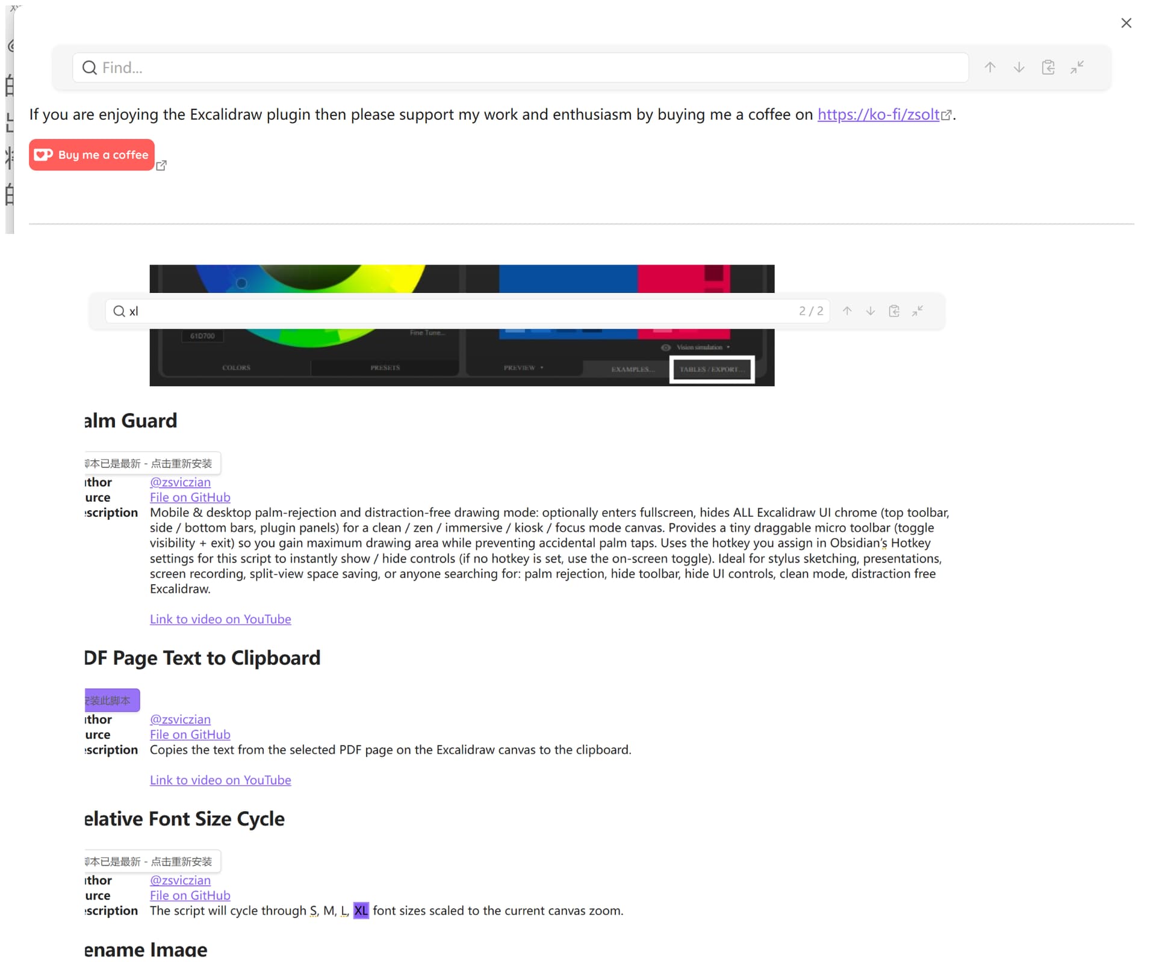Close the dialog with the top-right X
The height and width of the screenshot is (962, 1156).
tap(1126, 23)
